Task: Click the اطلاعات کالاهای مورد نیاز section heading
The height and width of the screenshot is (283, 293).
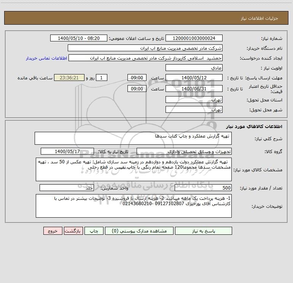Action: (x=254, y=126)
